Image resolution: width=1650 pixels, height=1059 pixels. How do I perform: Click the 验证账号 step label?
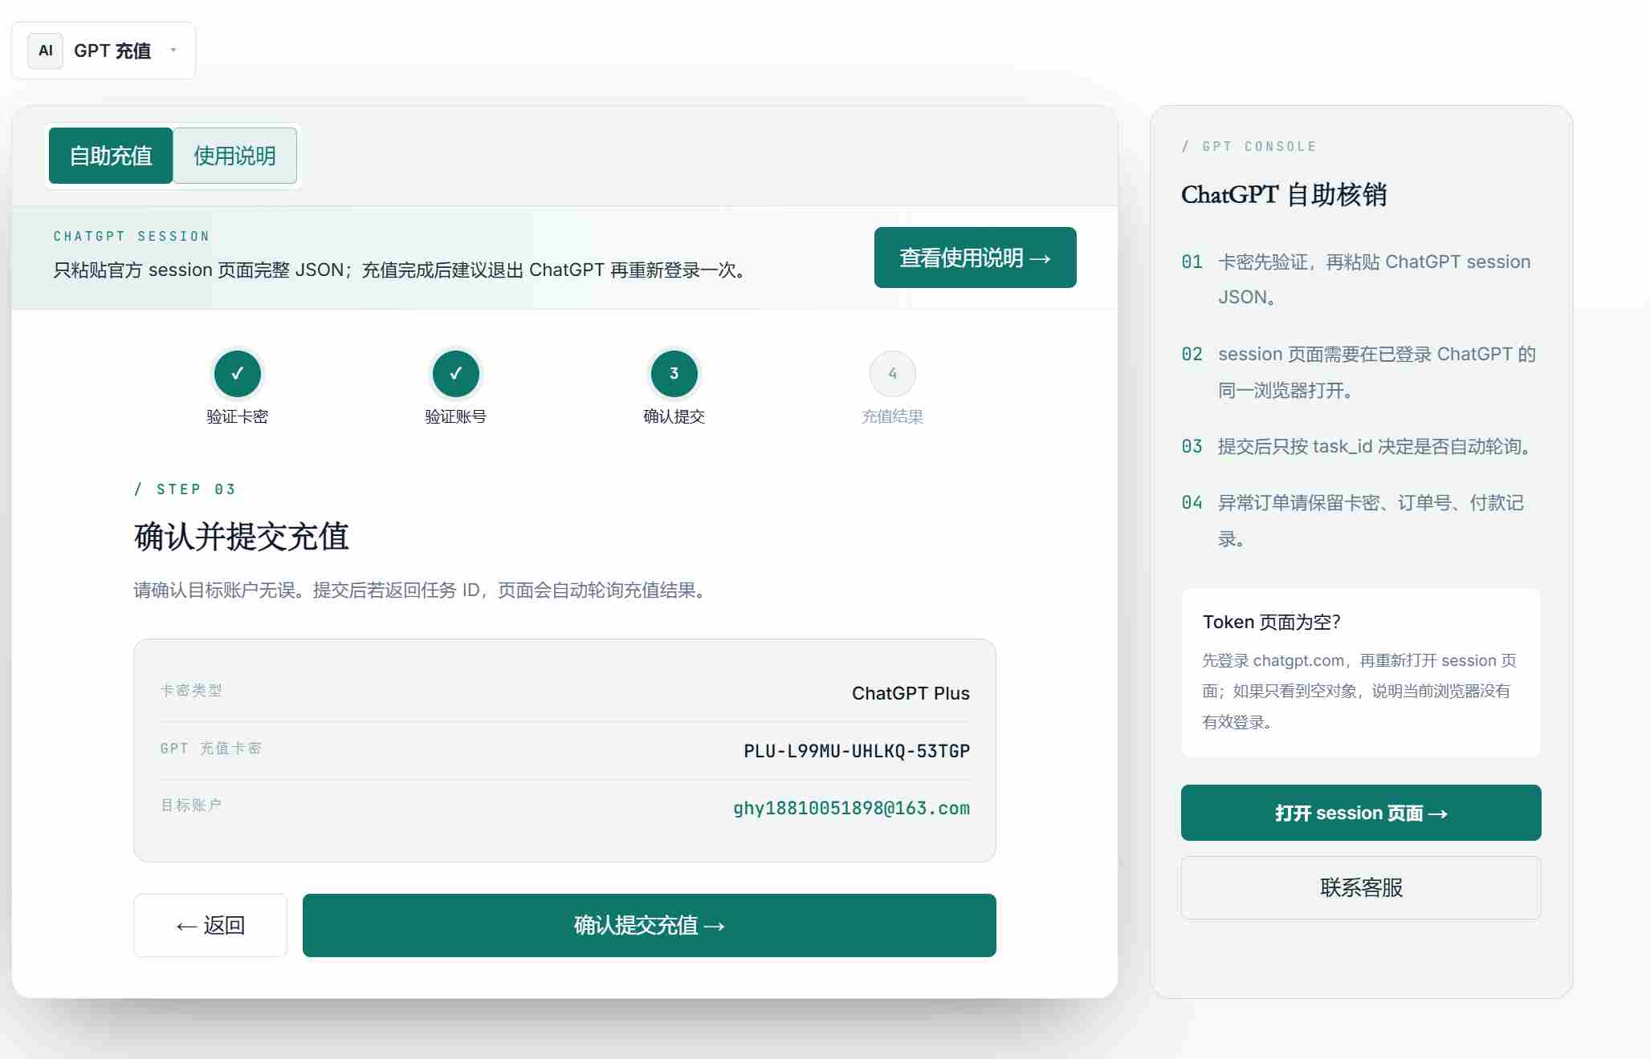click(x=455, y=416)
